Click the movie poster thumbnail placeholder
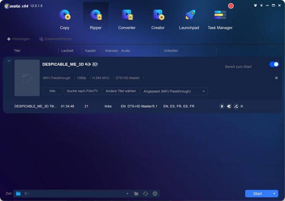 (x=27, y=78)
